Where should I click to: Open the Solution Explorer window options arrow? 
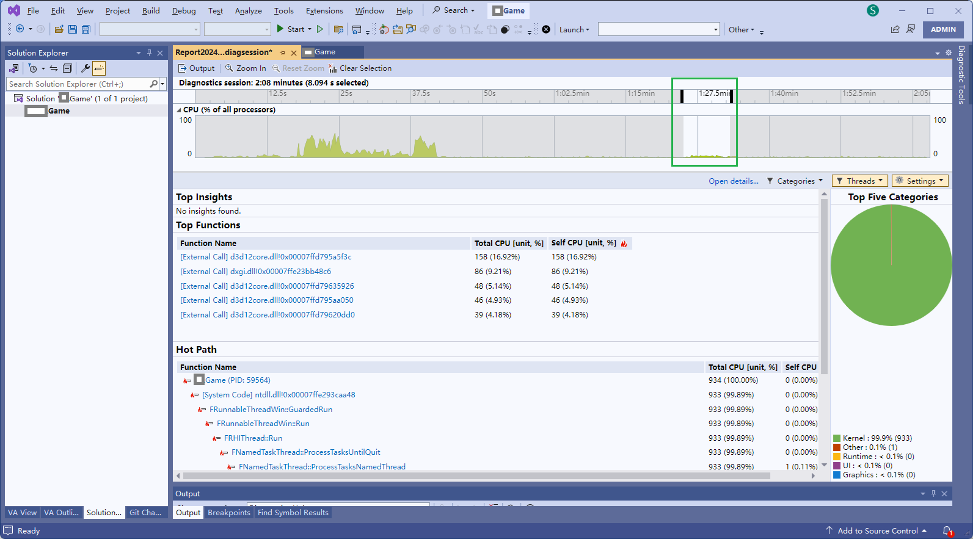coord(139,52)
